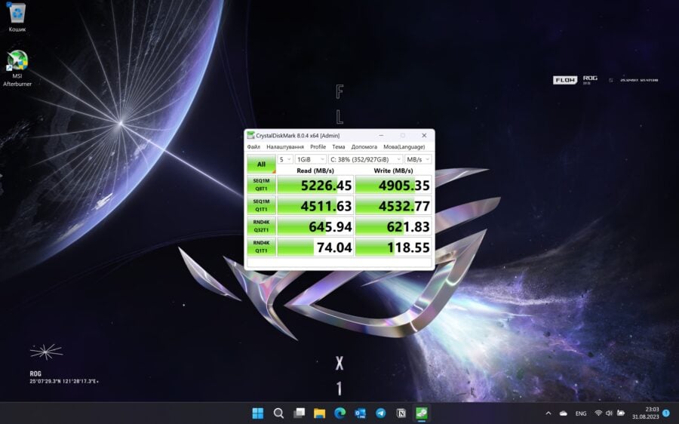The width and height of the screenshot is (679, 424).
Task: Open the notification badge beside the clock
Action: point(666,413)
